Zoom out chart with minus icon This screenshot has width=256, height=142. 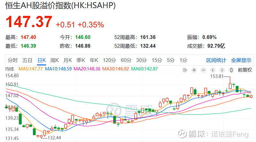203,70
